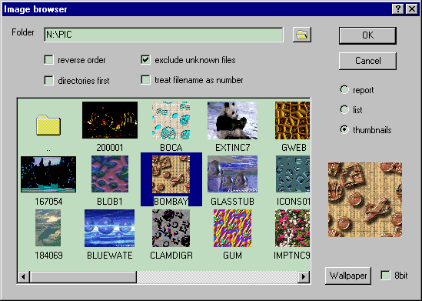Viewport: 422px width, 301px height.
Task: Select the 167054 thumbnail image
Action: (x=48, y=174)
